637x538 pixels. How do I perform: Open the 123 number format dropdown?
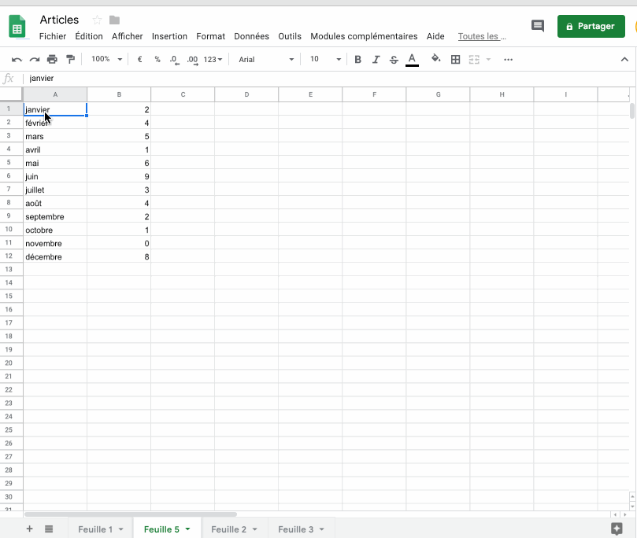pyautogui.click(x=213, y=60)
